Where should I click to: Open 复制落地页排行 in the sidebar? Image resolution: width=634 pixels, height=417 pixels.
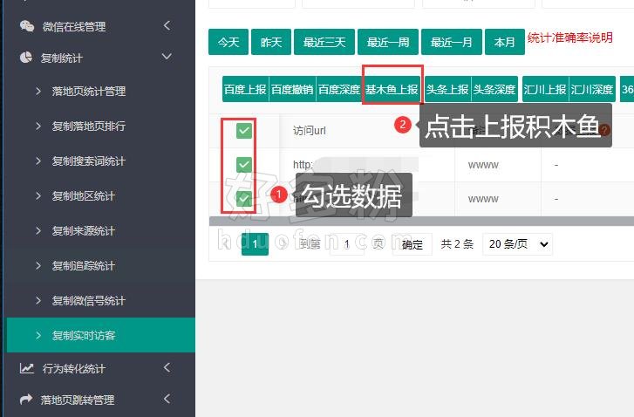89,126
